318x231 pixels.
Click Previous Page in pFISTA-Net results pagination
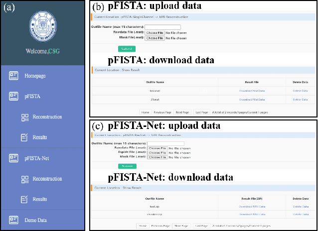click(x=160, y=226)
